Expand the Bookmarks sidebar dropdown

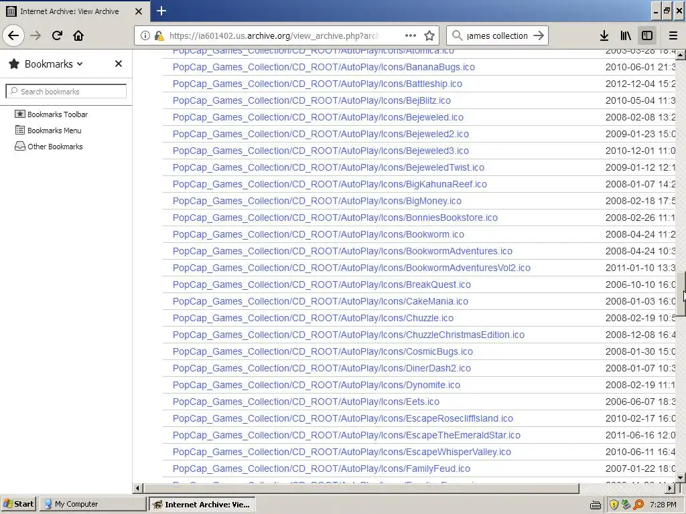point(80,64)
